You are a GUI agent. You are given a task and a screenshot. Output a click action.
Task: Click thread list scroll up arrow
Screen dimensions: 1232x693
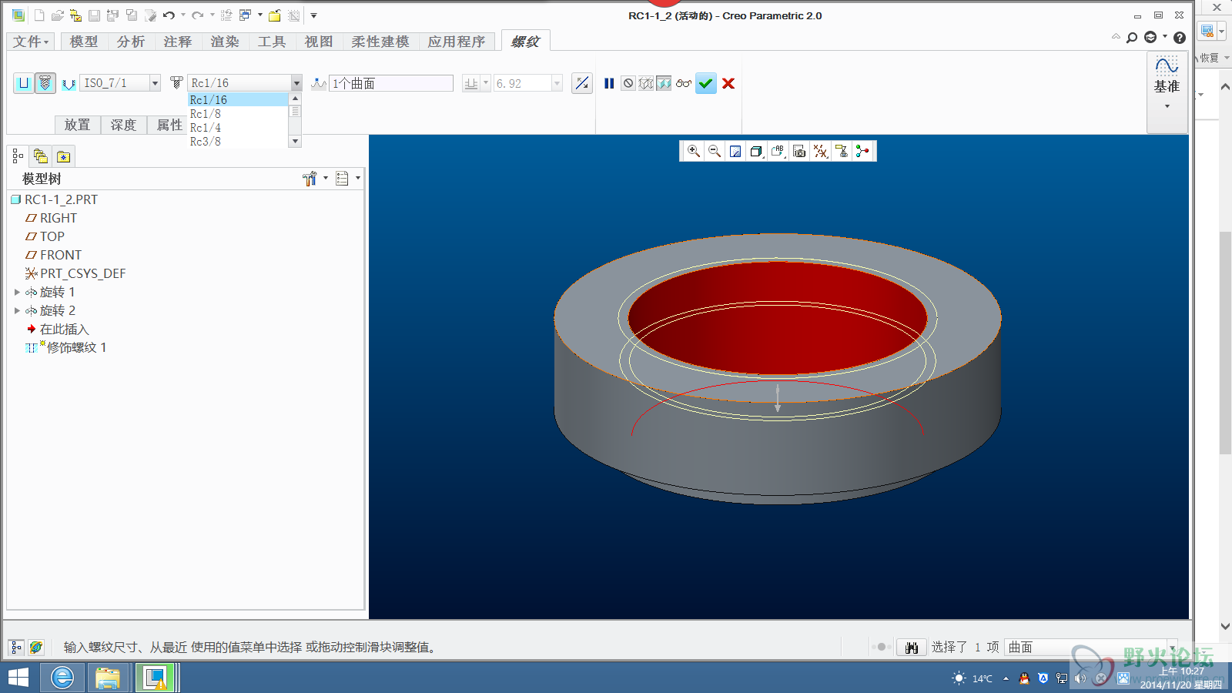pos(295,99)
